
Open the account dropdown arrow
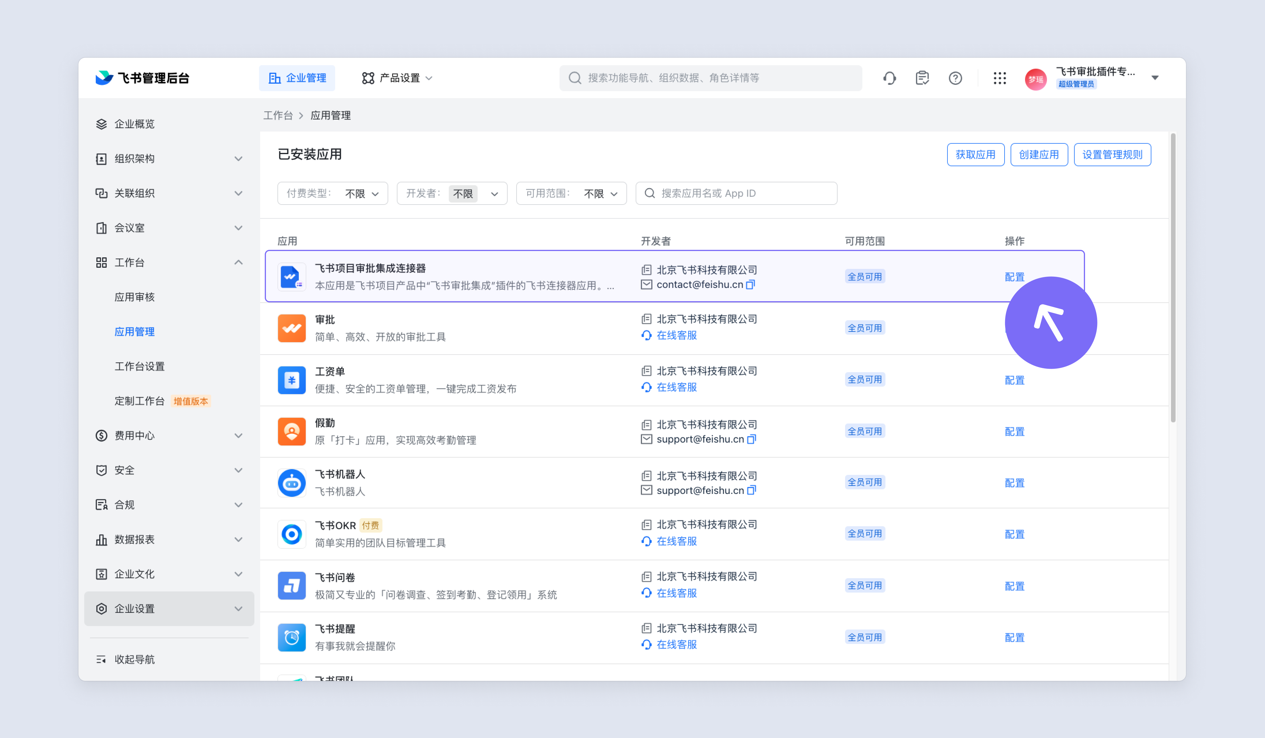(1155, 78)
